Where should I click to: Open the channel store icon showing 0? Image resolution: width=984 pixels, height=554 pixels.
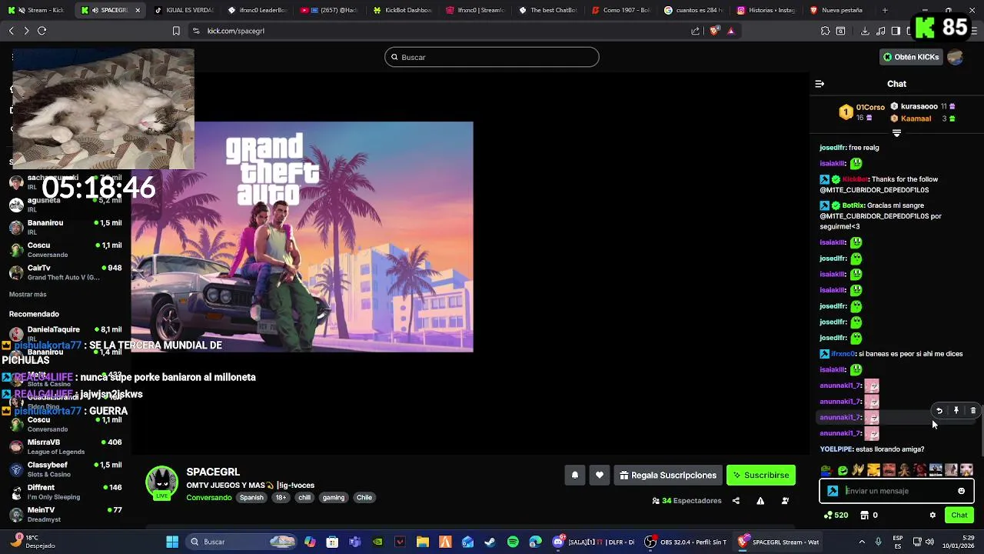pyautogui.click(x=864, y=516)
